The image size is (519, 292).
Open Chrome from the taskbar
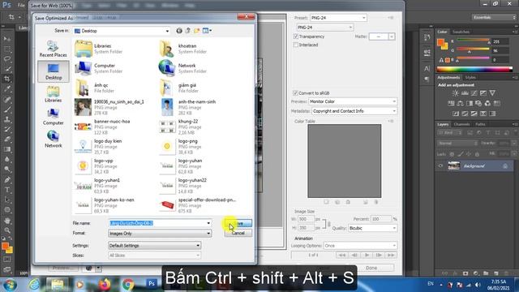click(128, 284)
